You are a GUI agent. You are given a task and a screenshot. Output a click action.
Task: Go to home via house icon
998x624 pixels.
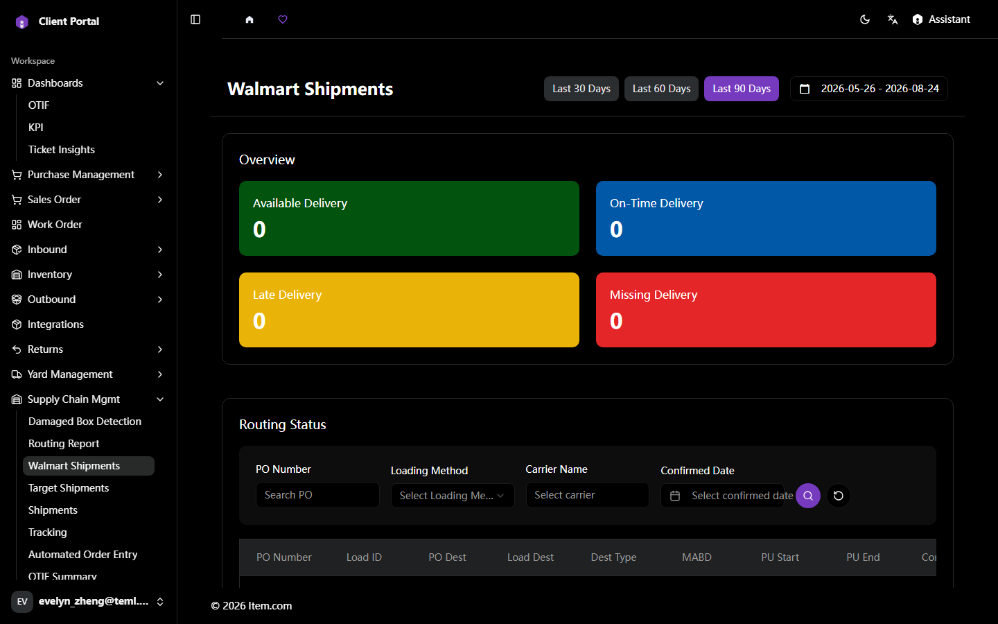tap(249, 19)
